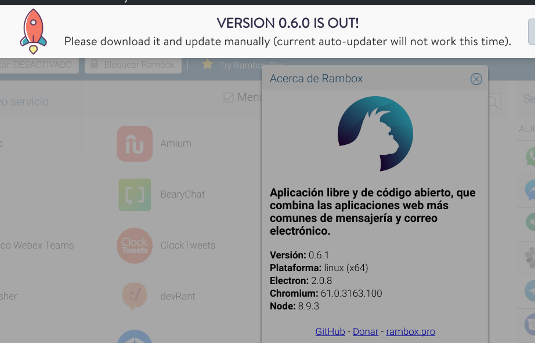Click the Versión 0.6.1 text
This screenshot has width=535, height=343.
tap(299, 255)
